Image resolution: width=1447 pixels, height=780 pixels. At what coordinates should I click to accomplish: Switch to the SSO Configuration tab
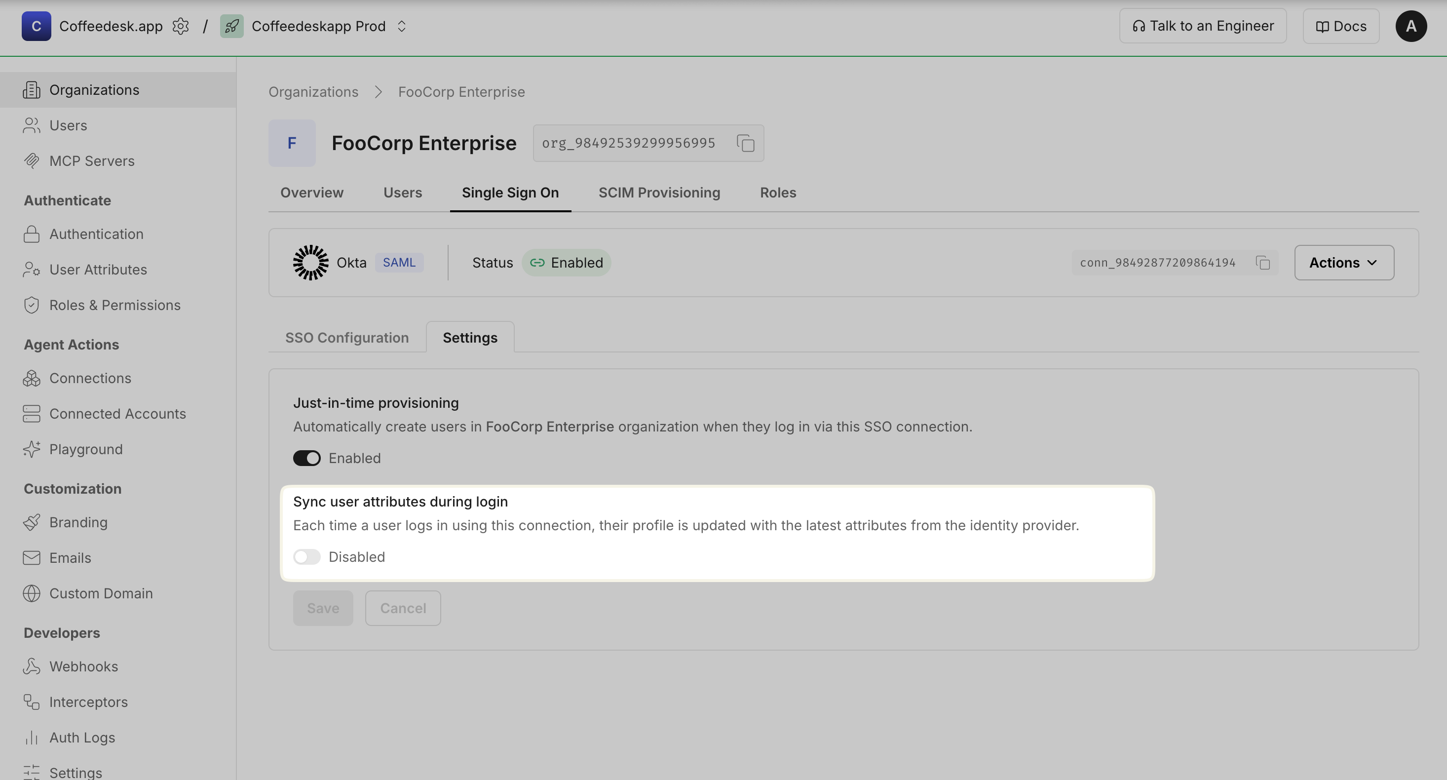point(346,338)
